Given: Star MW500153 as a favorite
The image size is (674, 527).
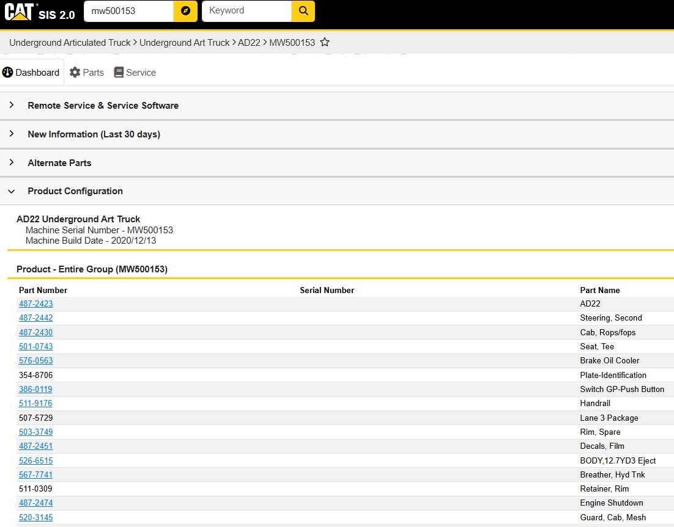Looking at the screenshot, I should (325, 42).
